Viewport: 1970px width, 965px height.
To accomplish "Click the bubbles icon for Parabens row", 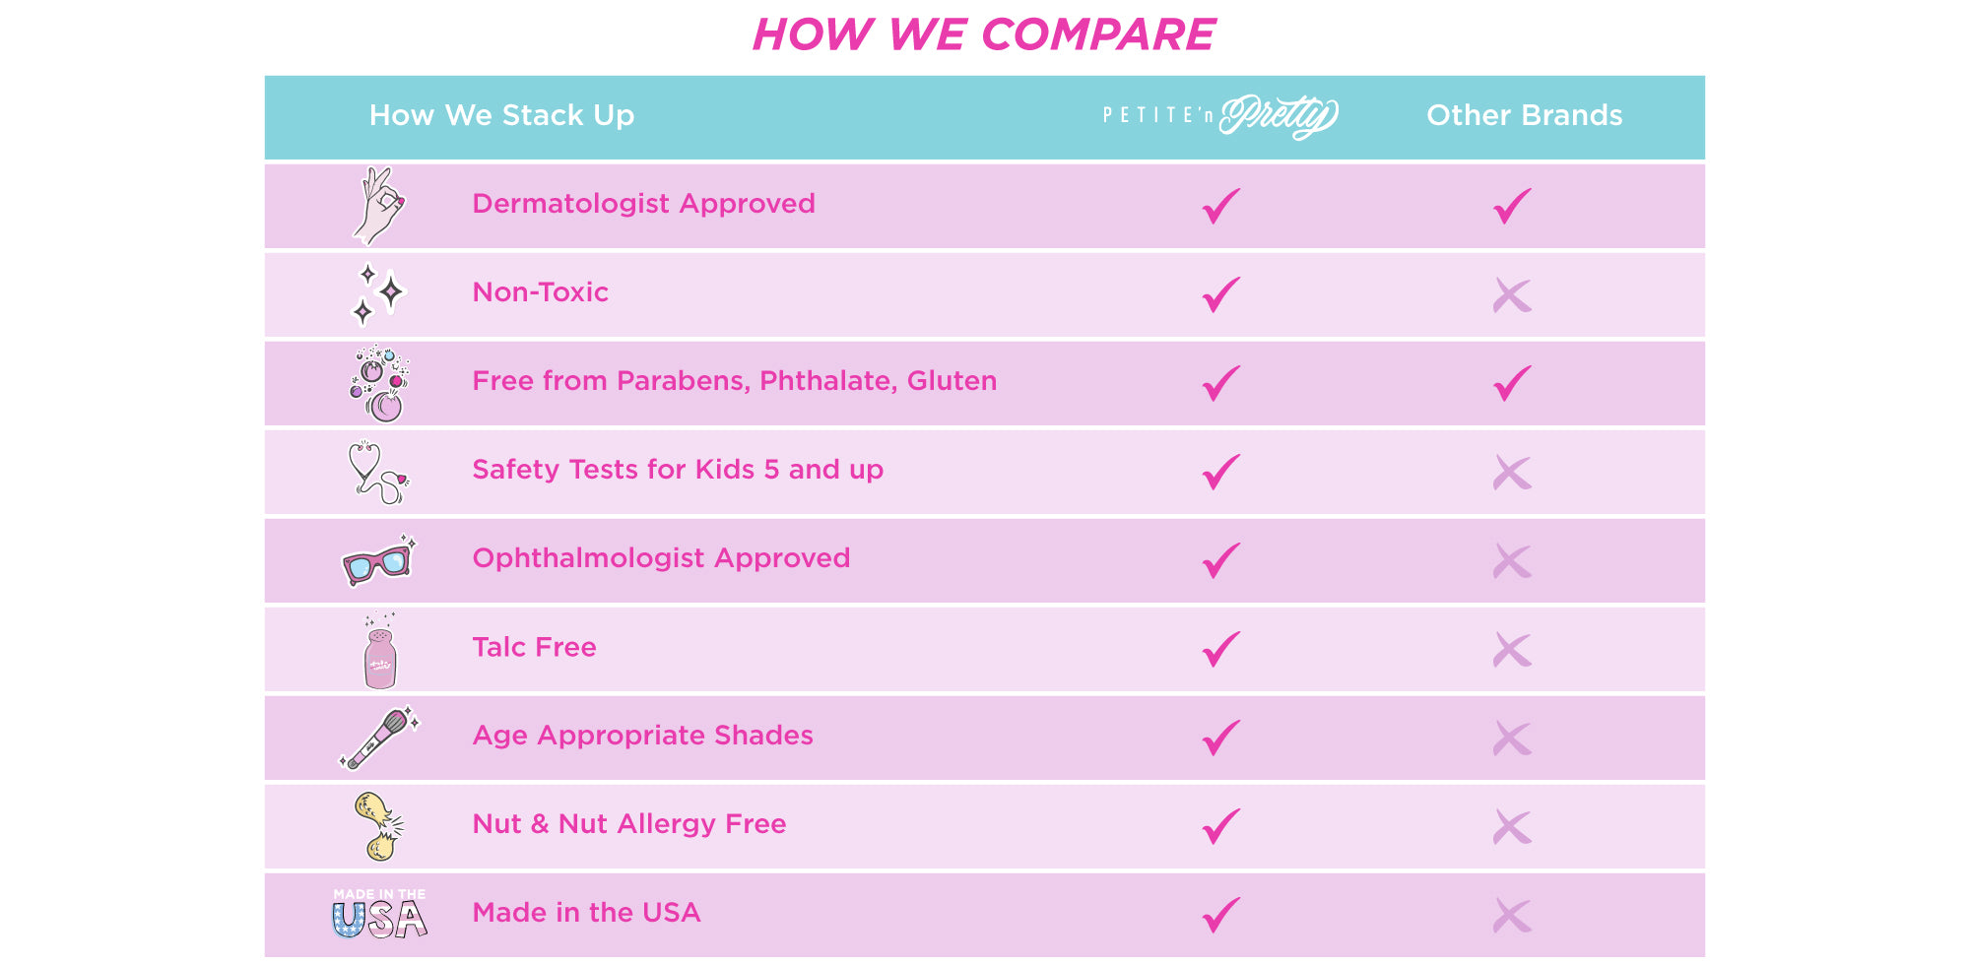I will (379, 384).
